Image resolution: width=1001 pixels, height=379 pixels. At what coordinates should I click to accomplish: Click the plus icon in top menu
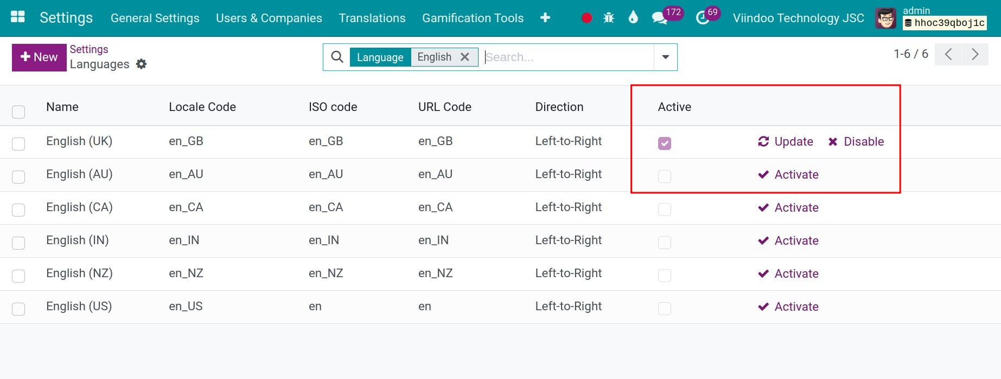click(x=545, y=18)
